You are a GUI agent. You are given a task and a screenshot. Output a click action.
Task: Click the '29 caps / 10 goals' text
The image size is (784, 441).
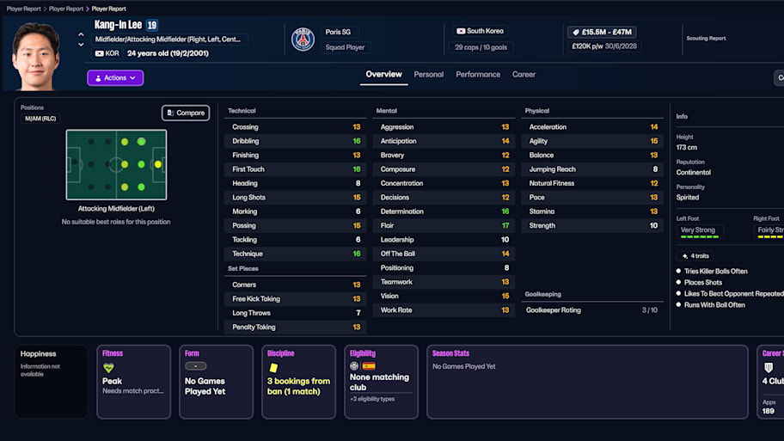point(481,47)
